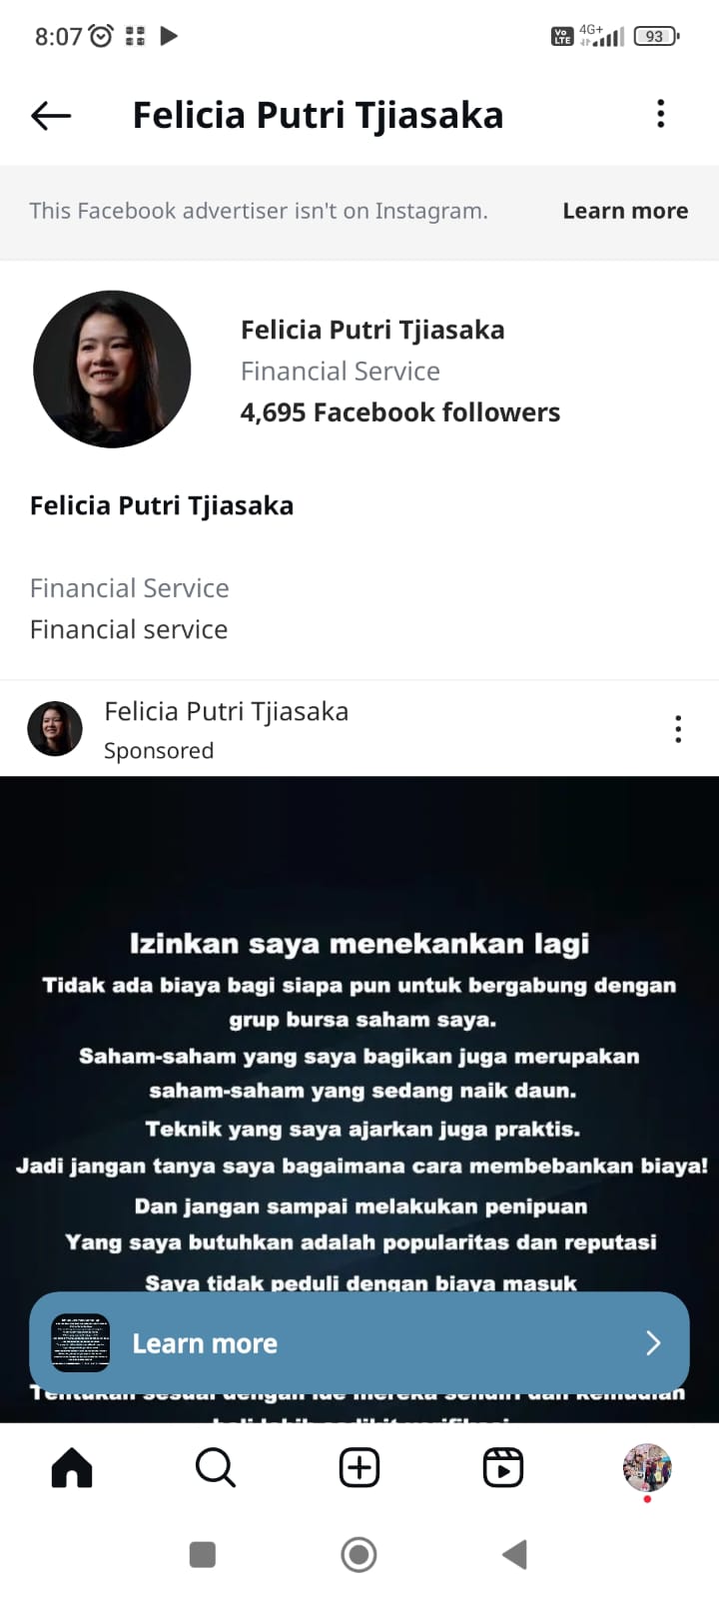719x1598 pixels.
Task: Tap the sponsored post name Felicia Putri Tjiasaka
Action: (227, 711)
